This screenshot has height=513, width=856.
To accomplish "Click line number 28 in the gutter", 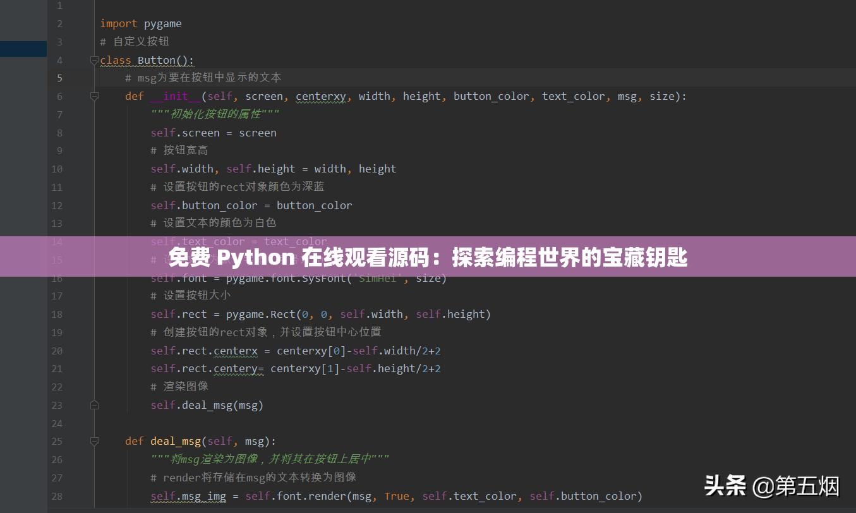I will pyautogui.click(x=57, y=496).
